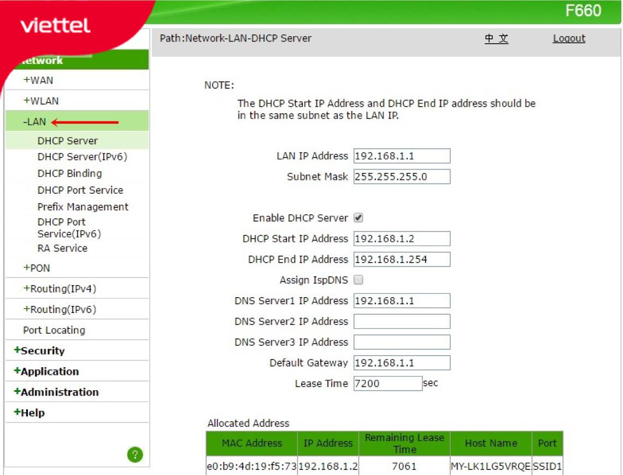Expand the WAN menu
The height and width of the screenshot is (475, 623).
click(38, 80)
